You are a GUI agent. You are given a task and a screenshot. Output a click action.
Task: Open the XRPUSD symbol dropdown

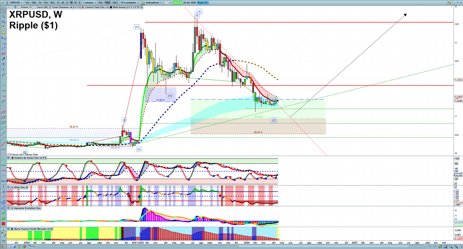[16, 3]
